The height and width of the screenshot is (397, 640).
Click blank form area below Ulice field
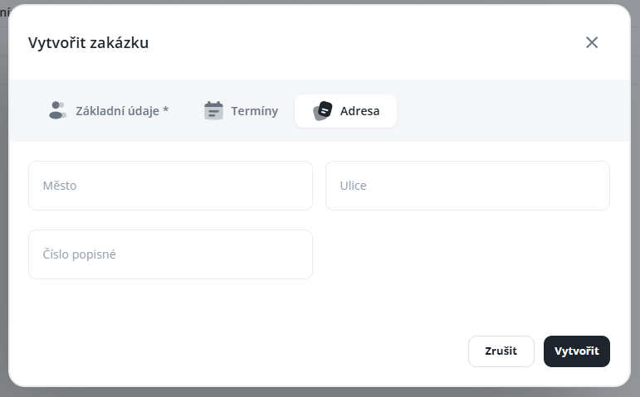(x=467, y=257)
